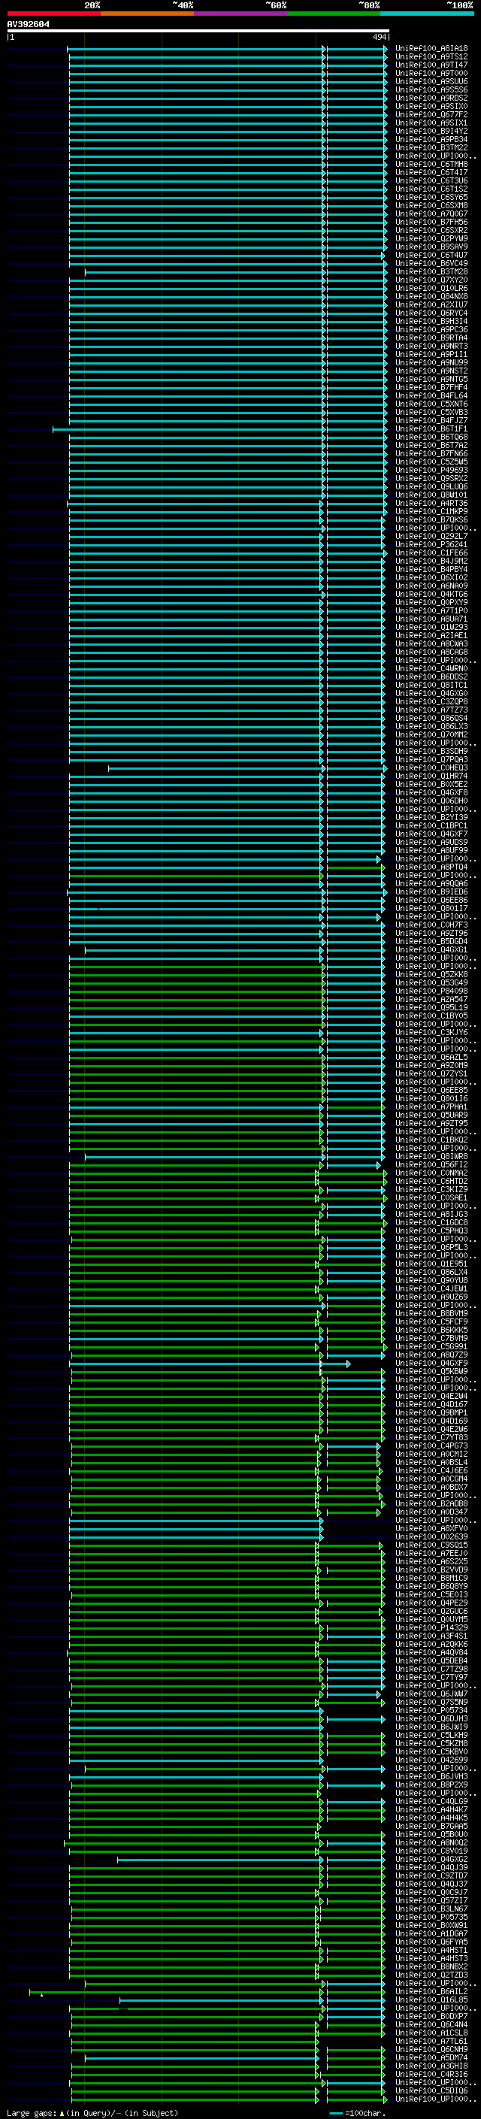Click the hit label UniRef100_Q6P5L3
This screenshot has height=2119, width=481.
tap(431, 1247)
